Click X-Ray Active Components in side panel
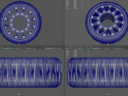The image size is (128, 96). (x=118, y=49)
